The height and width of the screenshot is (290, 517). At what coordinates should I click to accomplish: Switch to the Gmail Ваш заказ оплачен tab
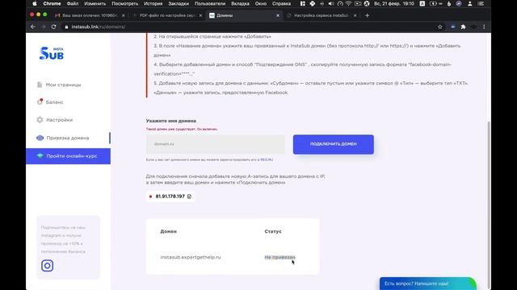[x=90, y=15]
